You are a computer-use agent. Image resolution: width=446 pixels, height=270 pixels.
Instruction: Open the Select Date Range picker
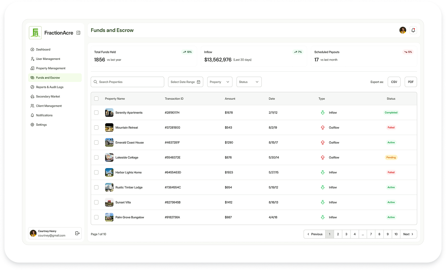tap(185, 81)
